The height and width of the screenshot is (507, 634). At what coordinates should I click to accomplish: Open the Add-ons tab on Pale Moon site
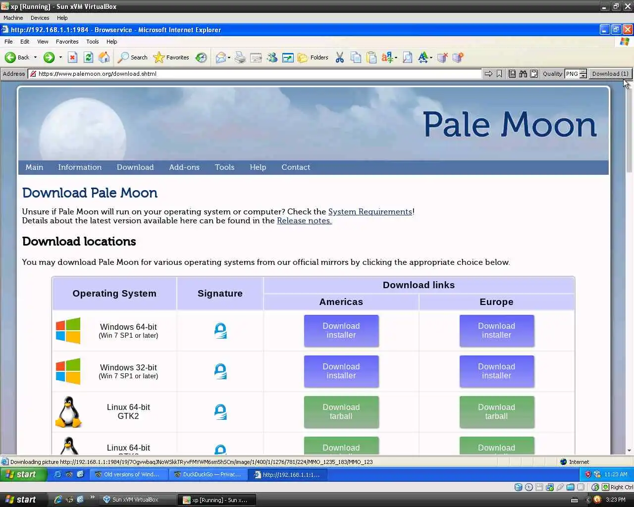click(x=184, y=167)
